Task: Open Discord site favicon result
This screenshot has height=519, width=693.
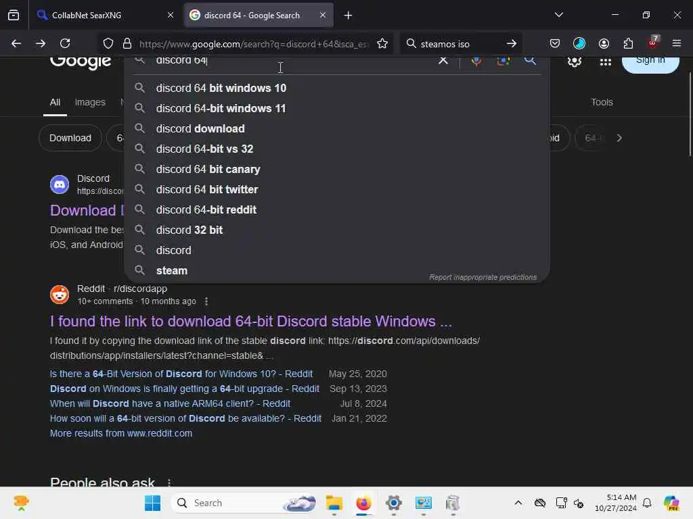Action: [x=60, y=184]
